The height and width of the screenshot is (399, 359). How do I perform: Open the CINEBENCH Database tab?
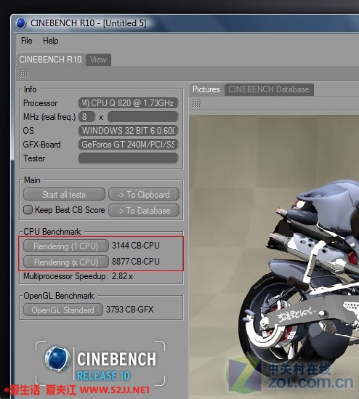coord(269,89)
